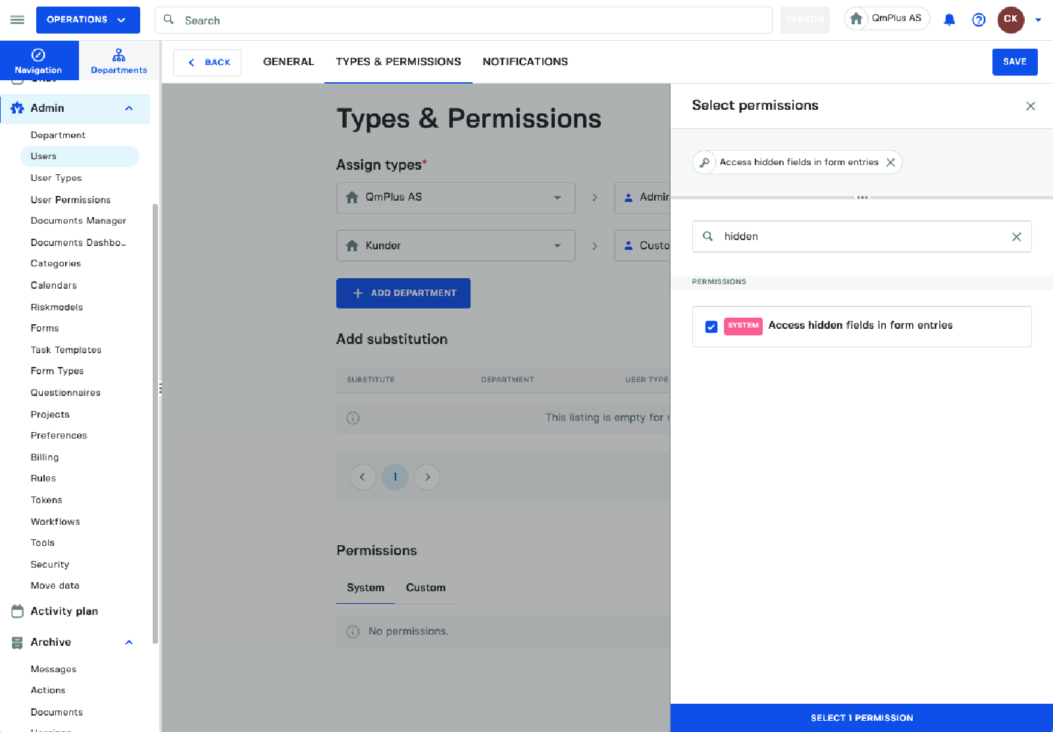Image resolution: width=1053 pixels, height=732 pixels.
Task: Click the SAVE button
Action: coord(1014,62)
